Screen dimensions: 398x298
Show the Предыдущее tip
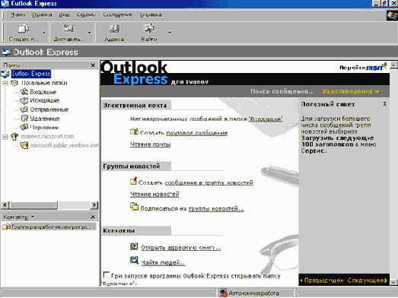pos(322,281)
